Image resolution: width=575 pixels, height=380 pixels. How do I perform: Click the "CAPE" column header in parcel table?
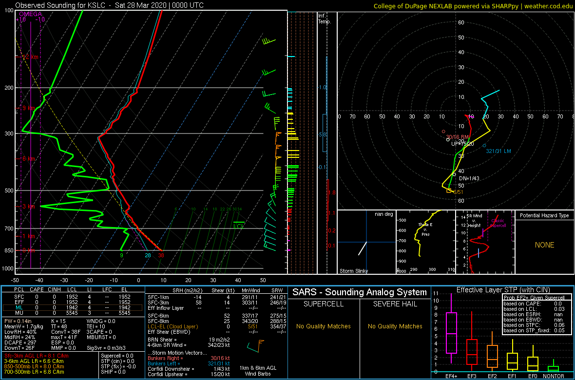coord(37,290)
